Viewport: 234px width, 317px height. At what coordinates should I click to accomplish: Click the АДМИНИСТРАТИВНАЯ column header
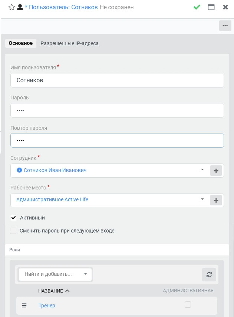(x=188, y=291)
